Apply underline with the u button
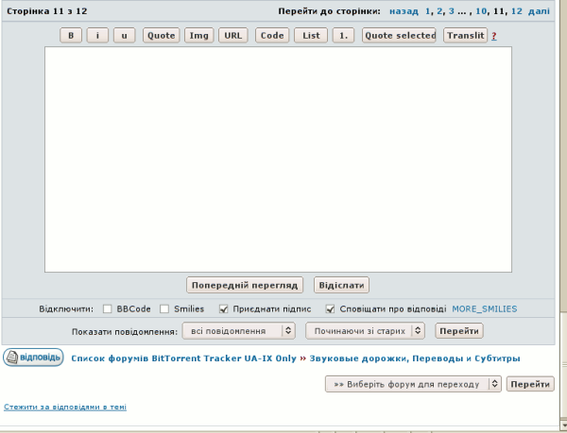567x433 pixels. click(x=124, y=35)
